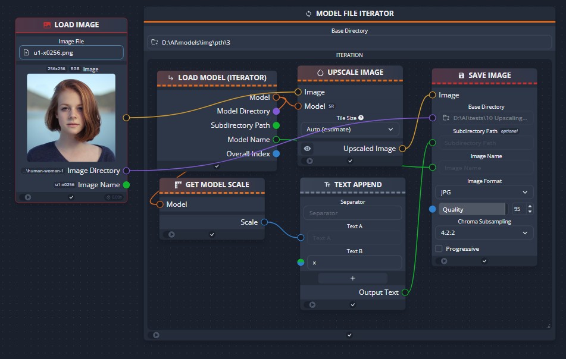Toggle the eye preview on Upscaled Image output

pyautogui.click(x=308, y=148)
